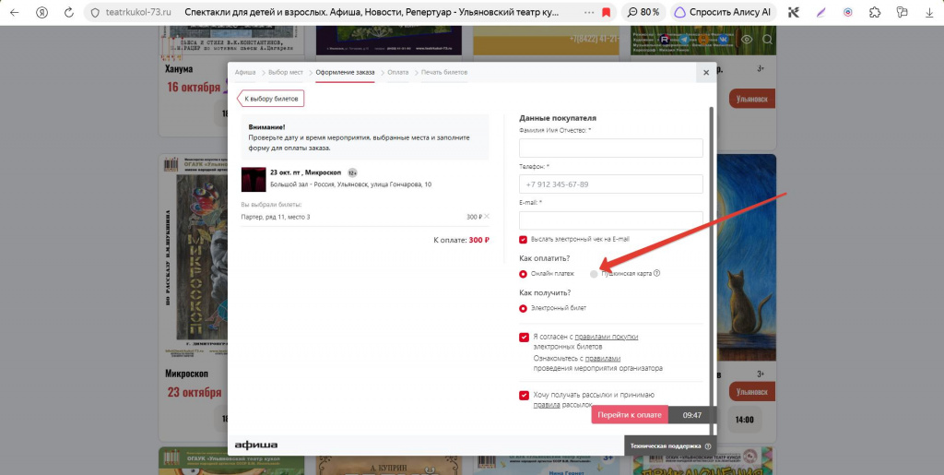The height and width of the screenshot is (475, 944).
Task: Select the Пушкинская карта radio button
Action: (x=595, y=274)
